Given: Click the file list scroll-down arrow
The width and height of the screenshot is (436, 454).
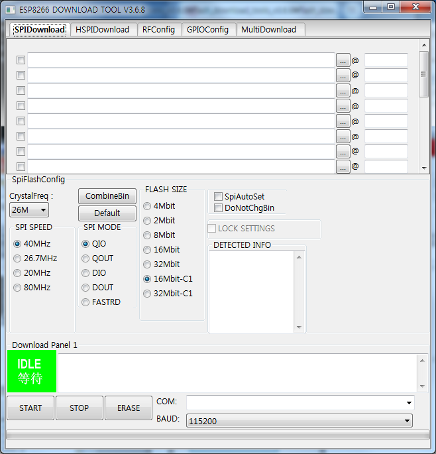Looking at the screenshot, I should [x=424, y=168].
